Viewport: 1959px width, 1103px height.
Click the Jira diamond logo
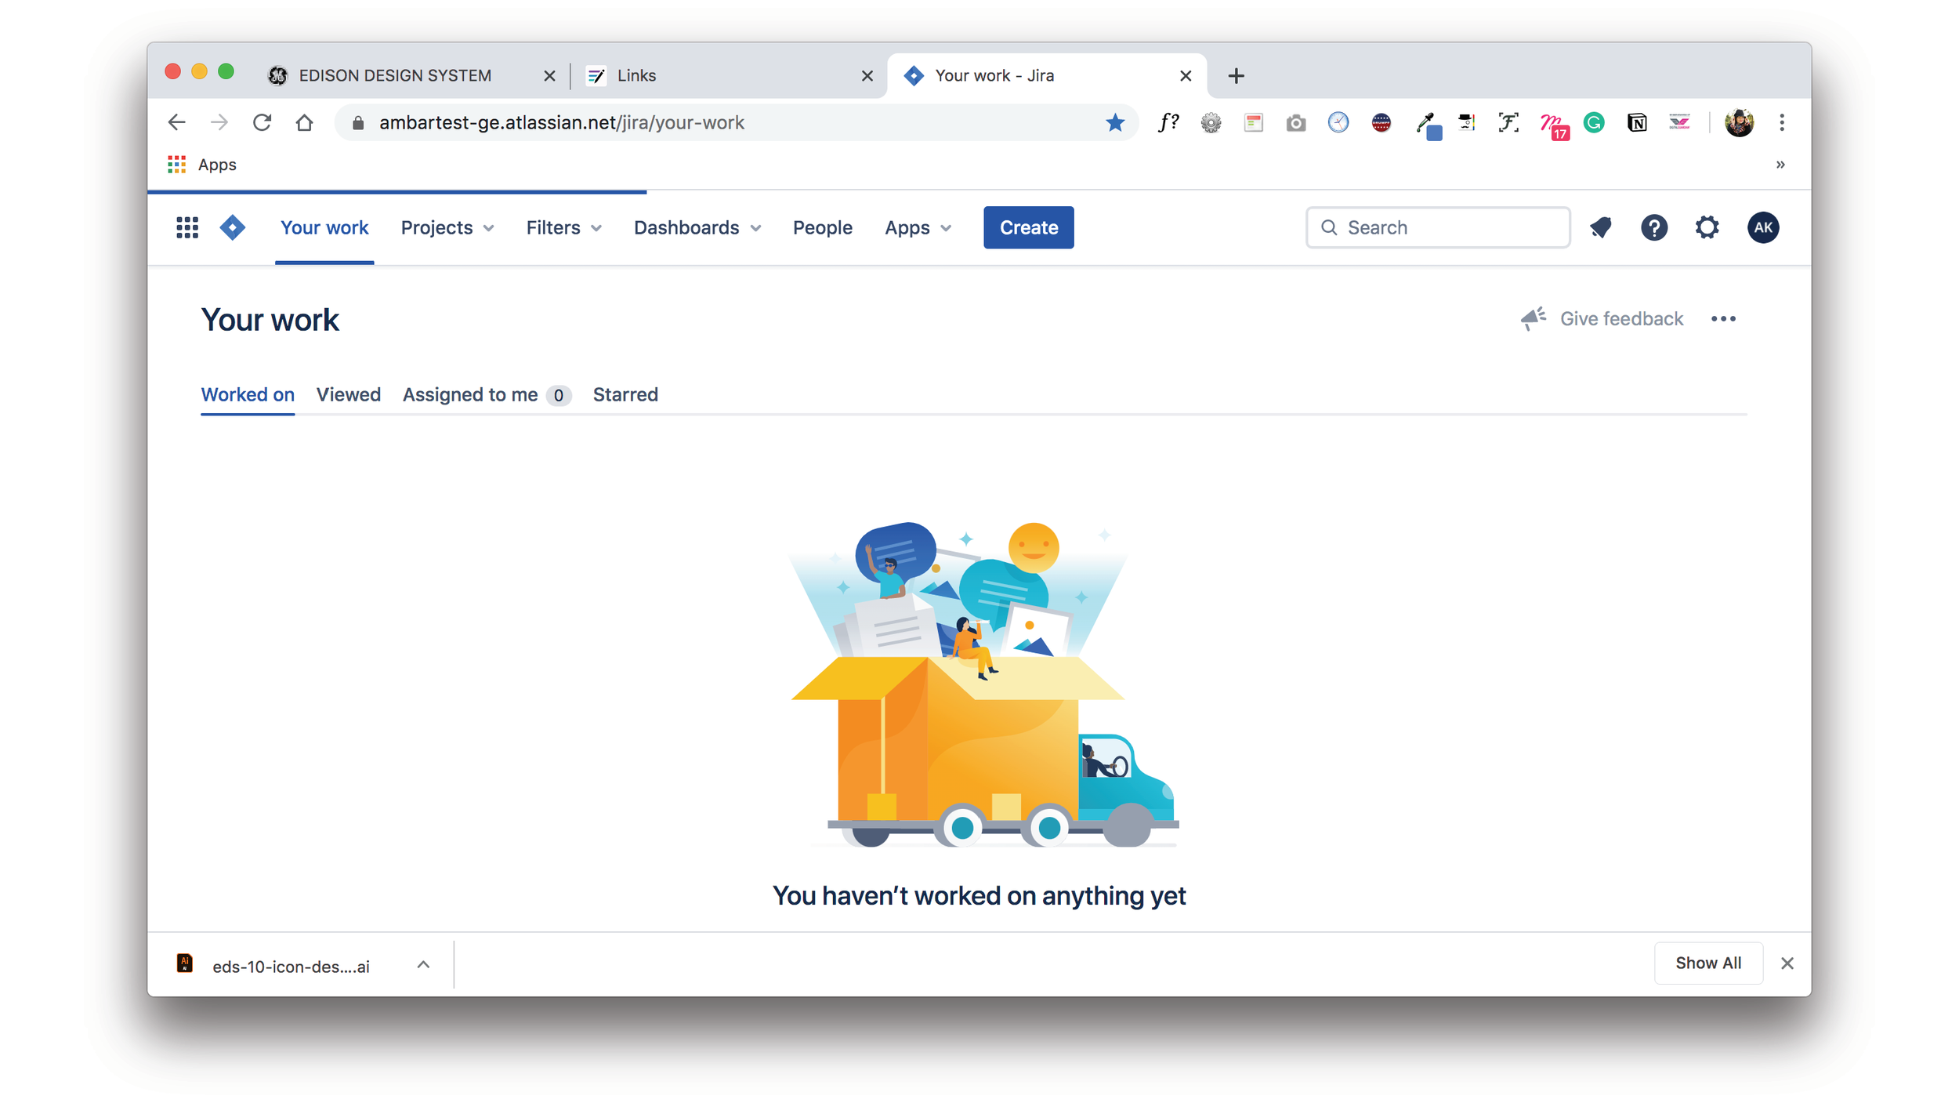click(x=233, y=227)
